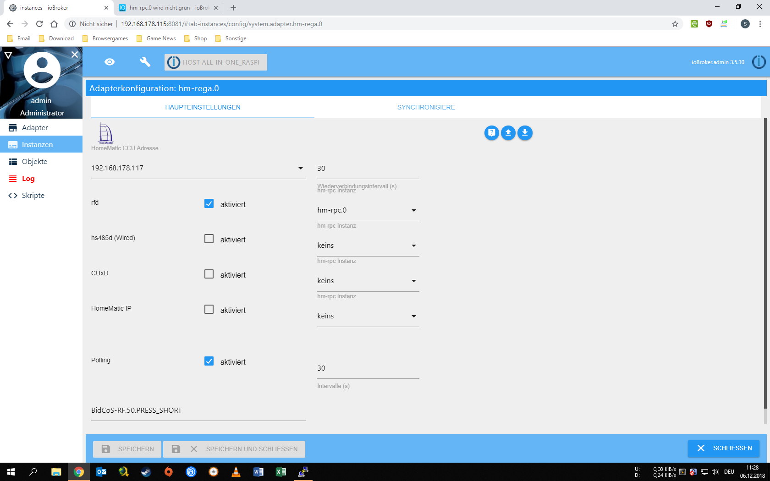Open hm-rpc Instanz dropdown for HomeMatic IP
This screenshot has width=770, height=481.
click(368, 316)
